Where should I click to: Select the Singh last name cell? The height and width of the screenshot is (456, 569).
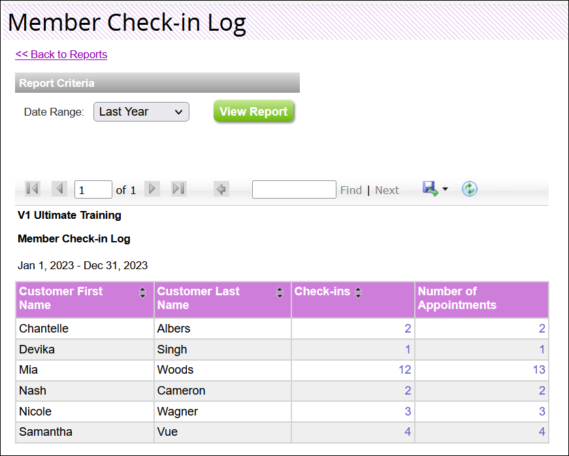pyautogui.click(x=223, y=350)
